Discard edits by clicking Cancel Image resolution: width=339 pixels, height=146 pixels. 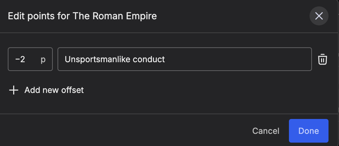266,131
